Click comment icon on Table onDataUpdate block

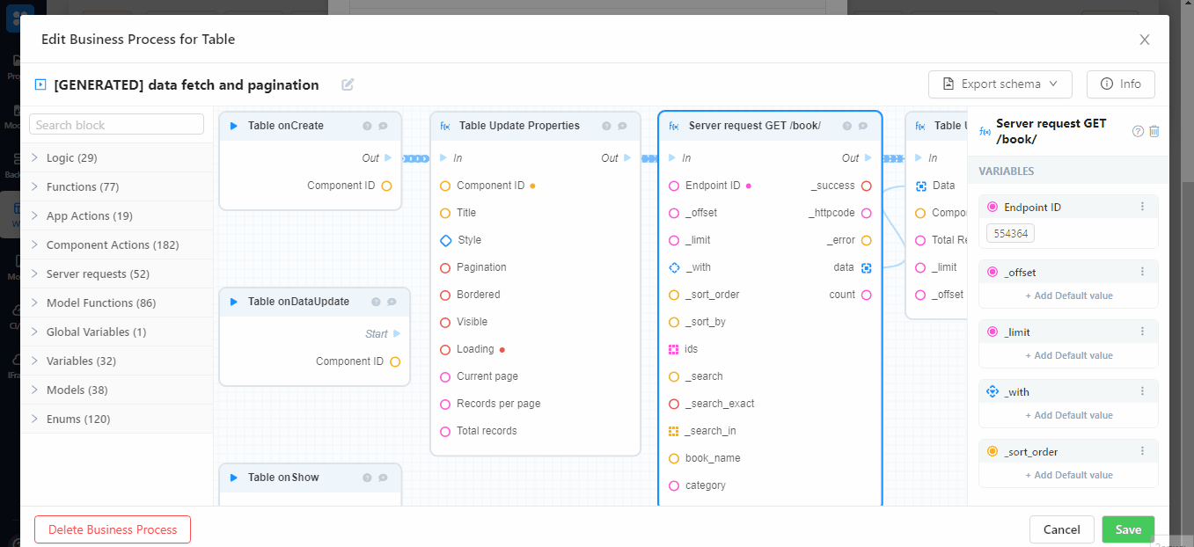click(x=392, y=302)
